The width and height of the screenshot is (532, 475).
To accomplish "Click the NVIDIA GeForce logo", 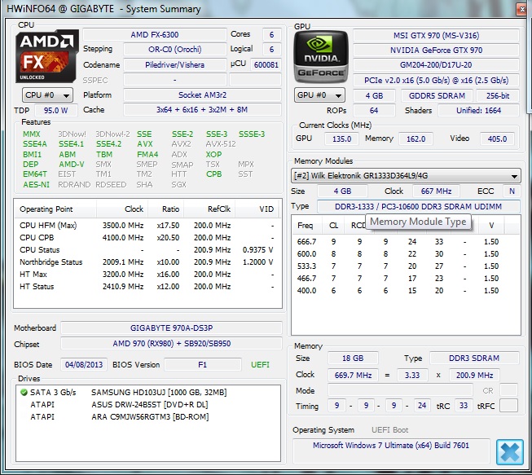I will coord(321,57).
